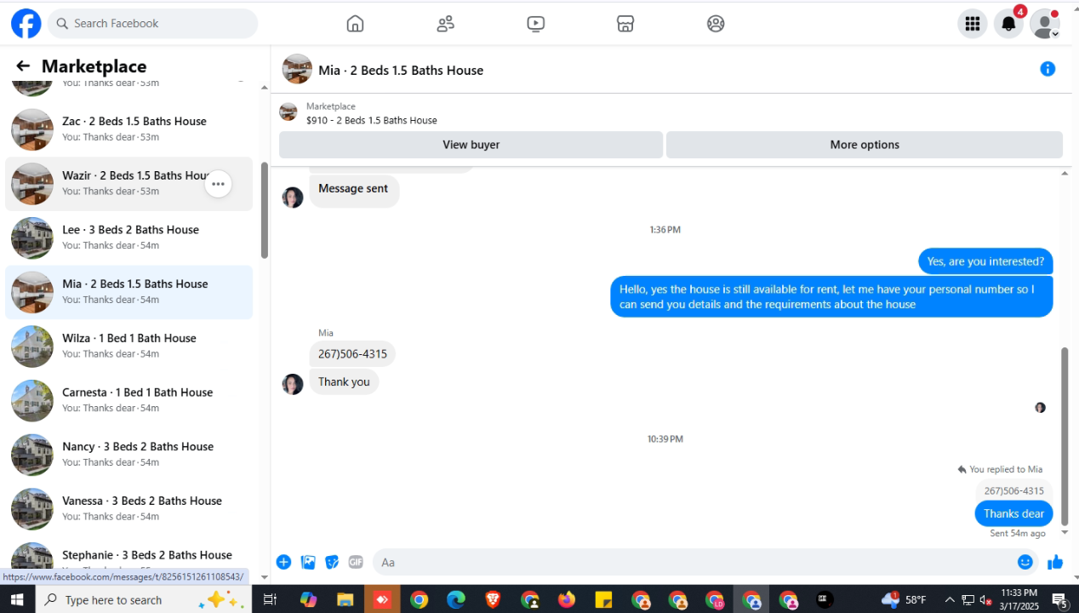This screenshot has height=613, width=1079.
Task: Open Sticky Notes from taskbar
Action: 603,599
